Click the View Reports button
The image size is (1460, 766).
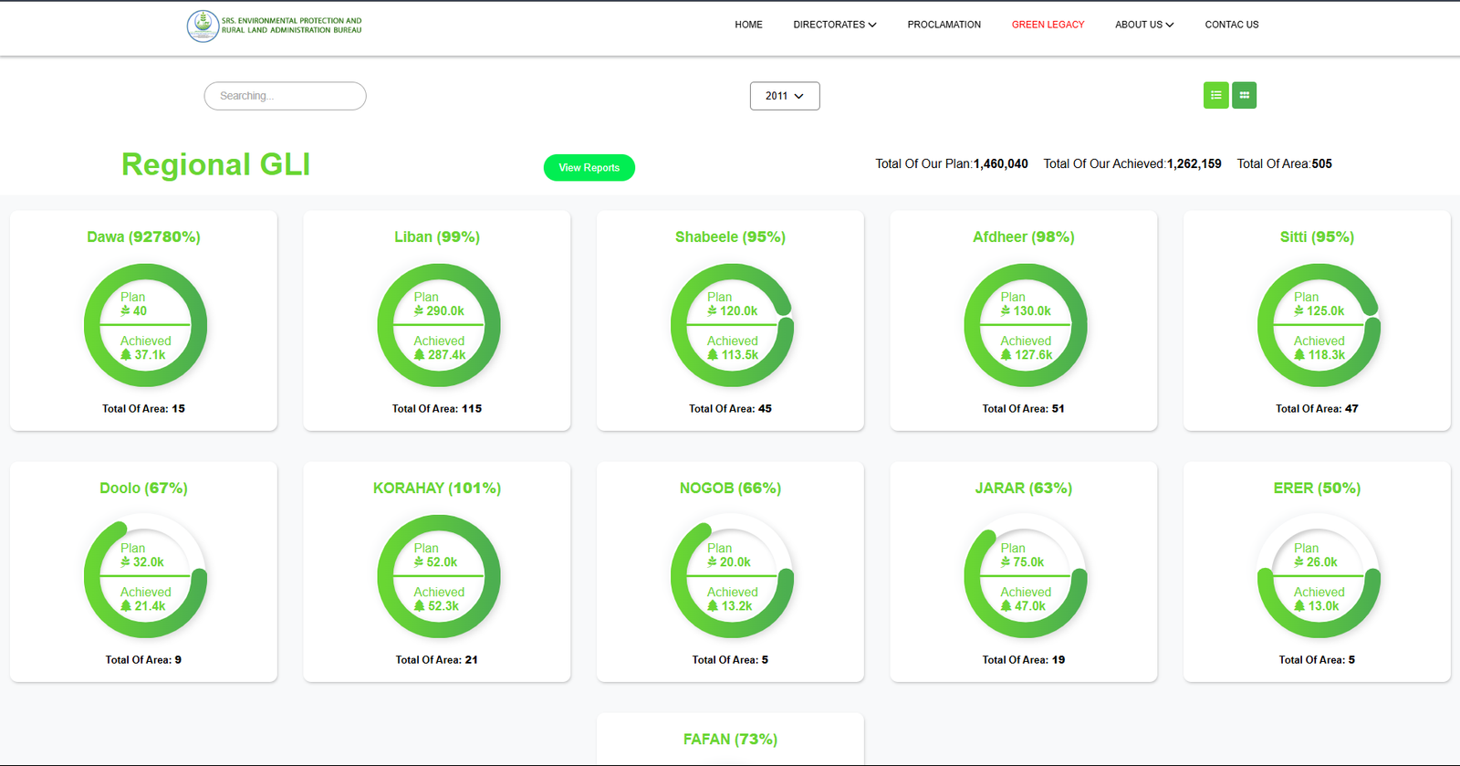[x=589, y=168]
